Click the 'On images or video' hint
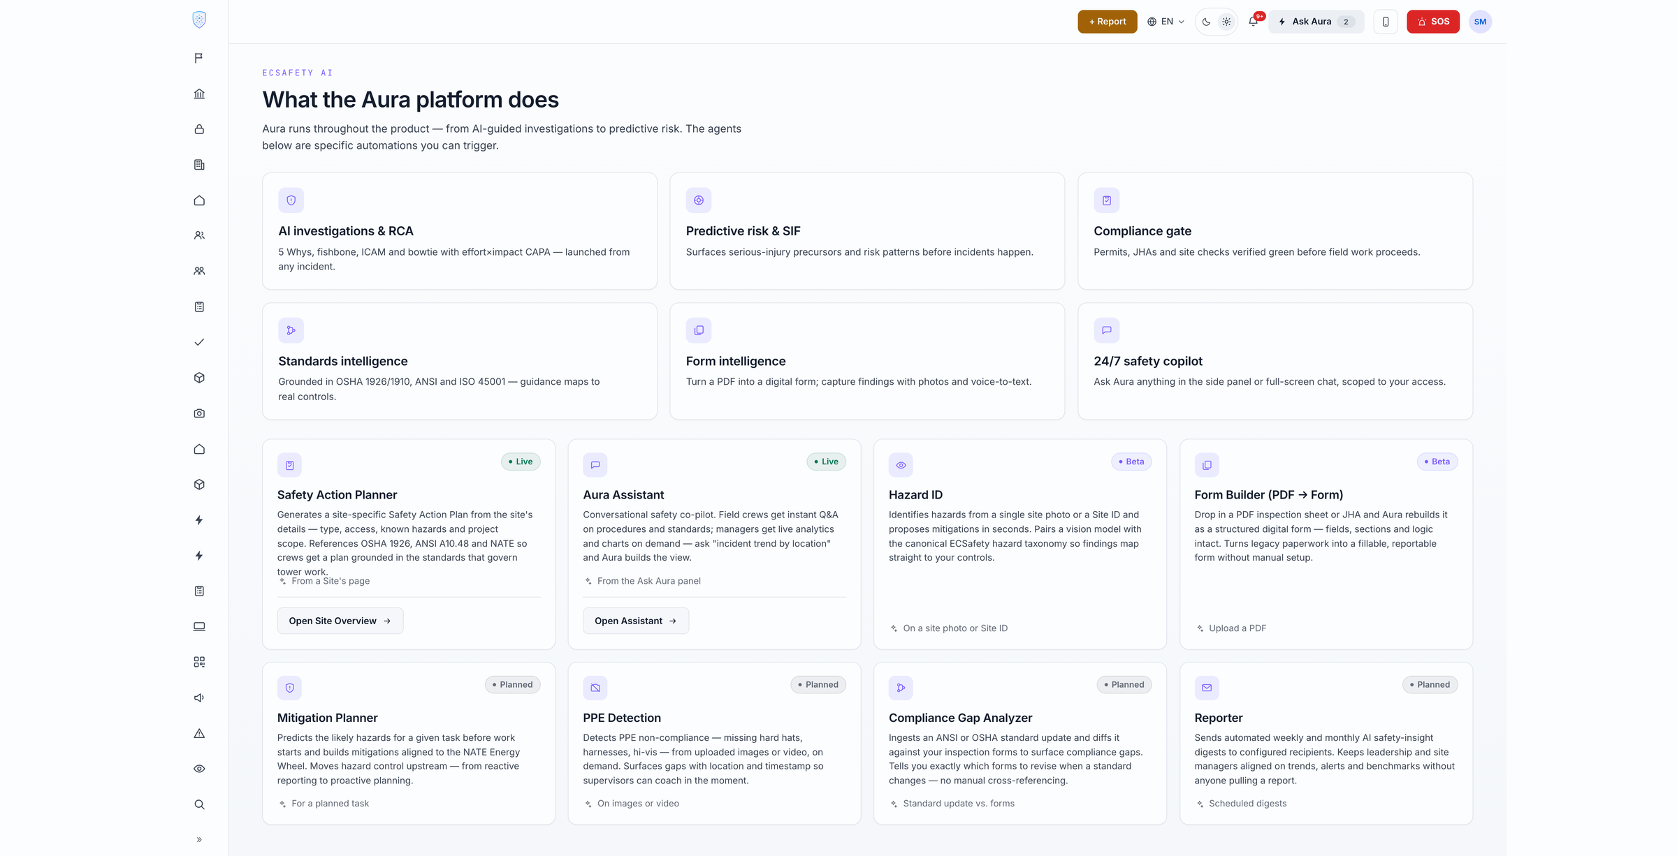The height and width of the screenshot is (856, 1677). click(x=638, y=804)
